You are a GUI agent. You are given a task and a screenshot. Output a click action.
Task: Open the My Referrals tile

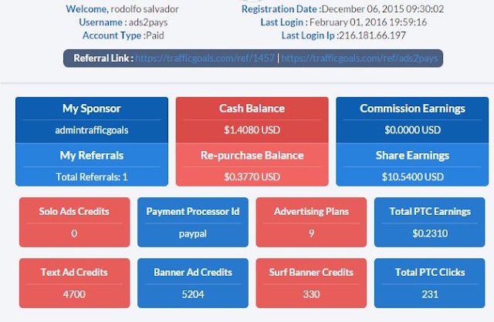pyautogui.click(x=92, y=165)
